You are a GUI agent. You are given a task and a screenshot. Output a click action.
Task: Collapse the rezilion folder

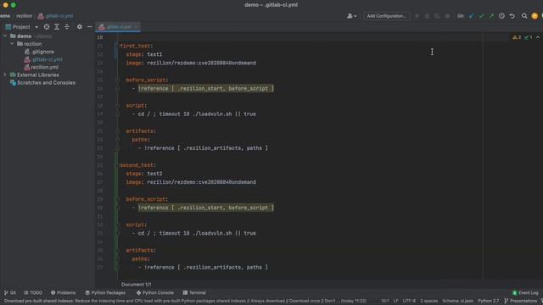tap(12, 44)
